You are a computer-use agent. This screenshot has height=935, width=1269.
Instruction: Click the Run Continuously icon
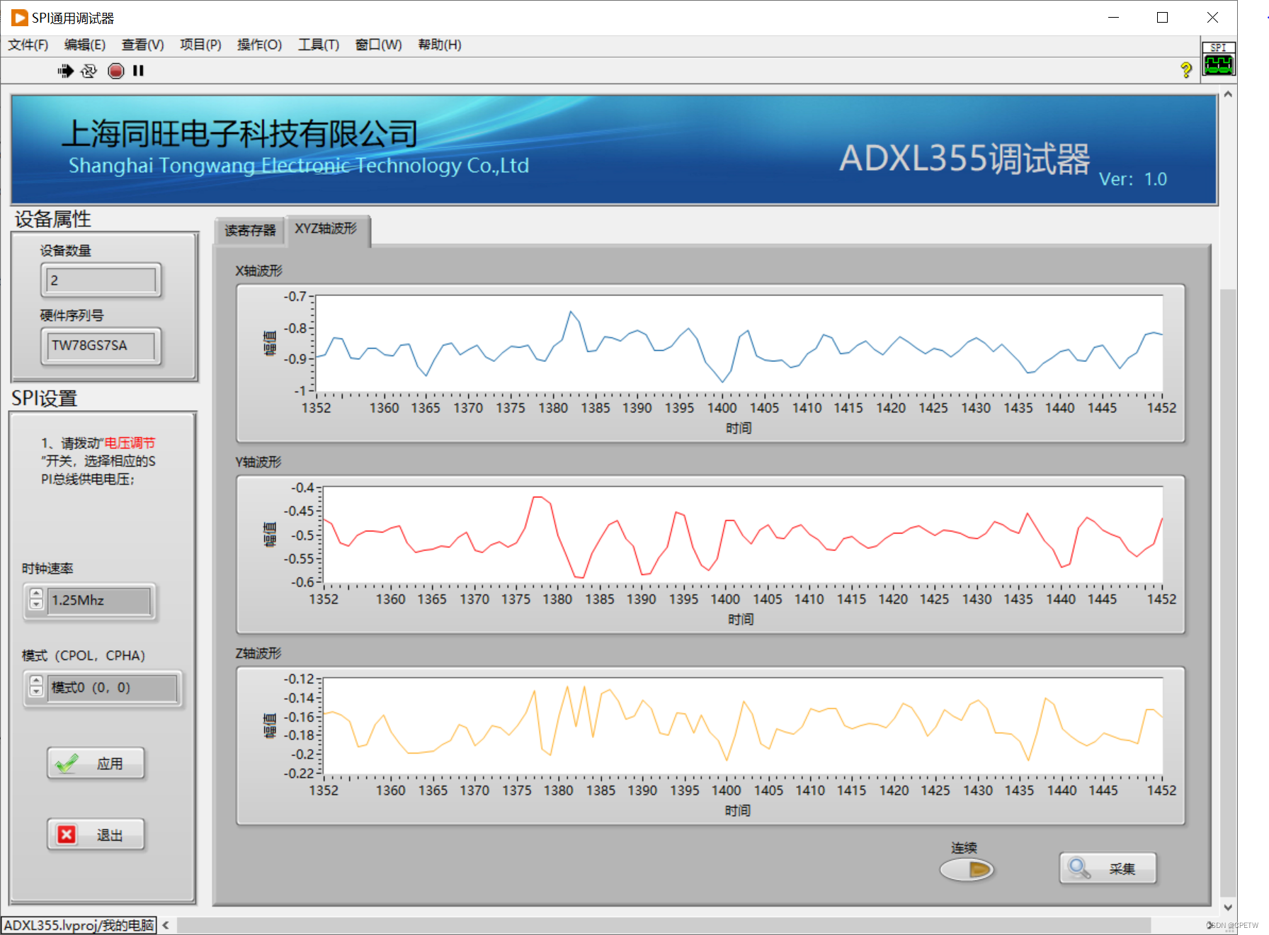pos(88,70)
